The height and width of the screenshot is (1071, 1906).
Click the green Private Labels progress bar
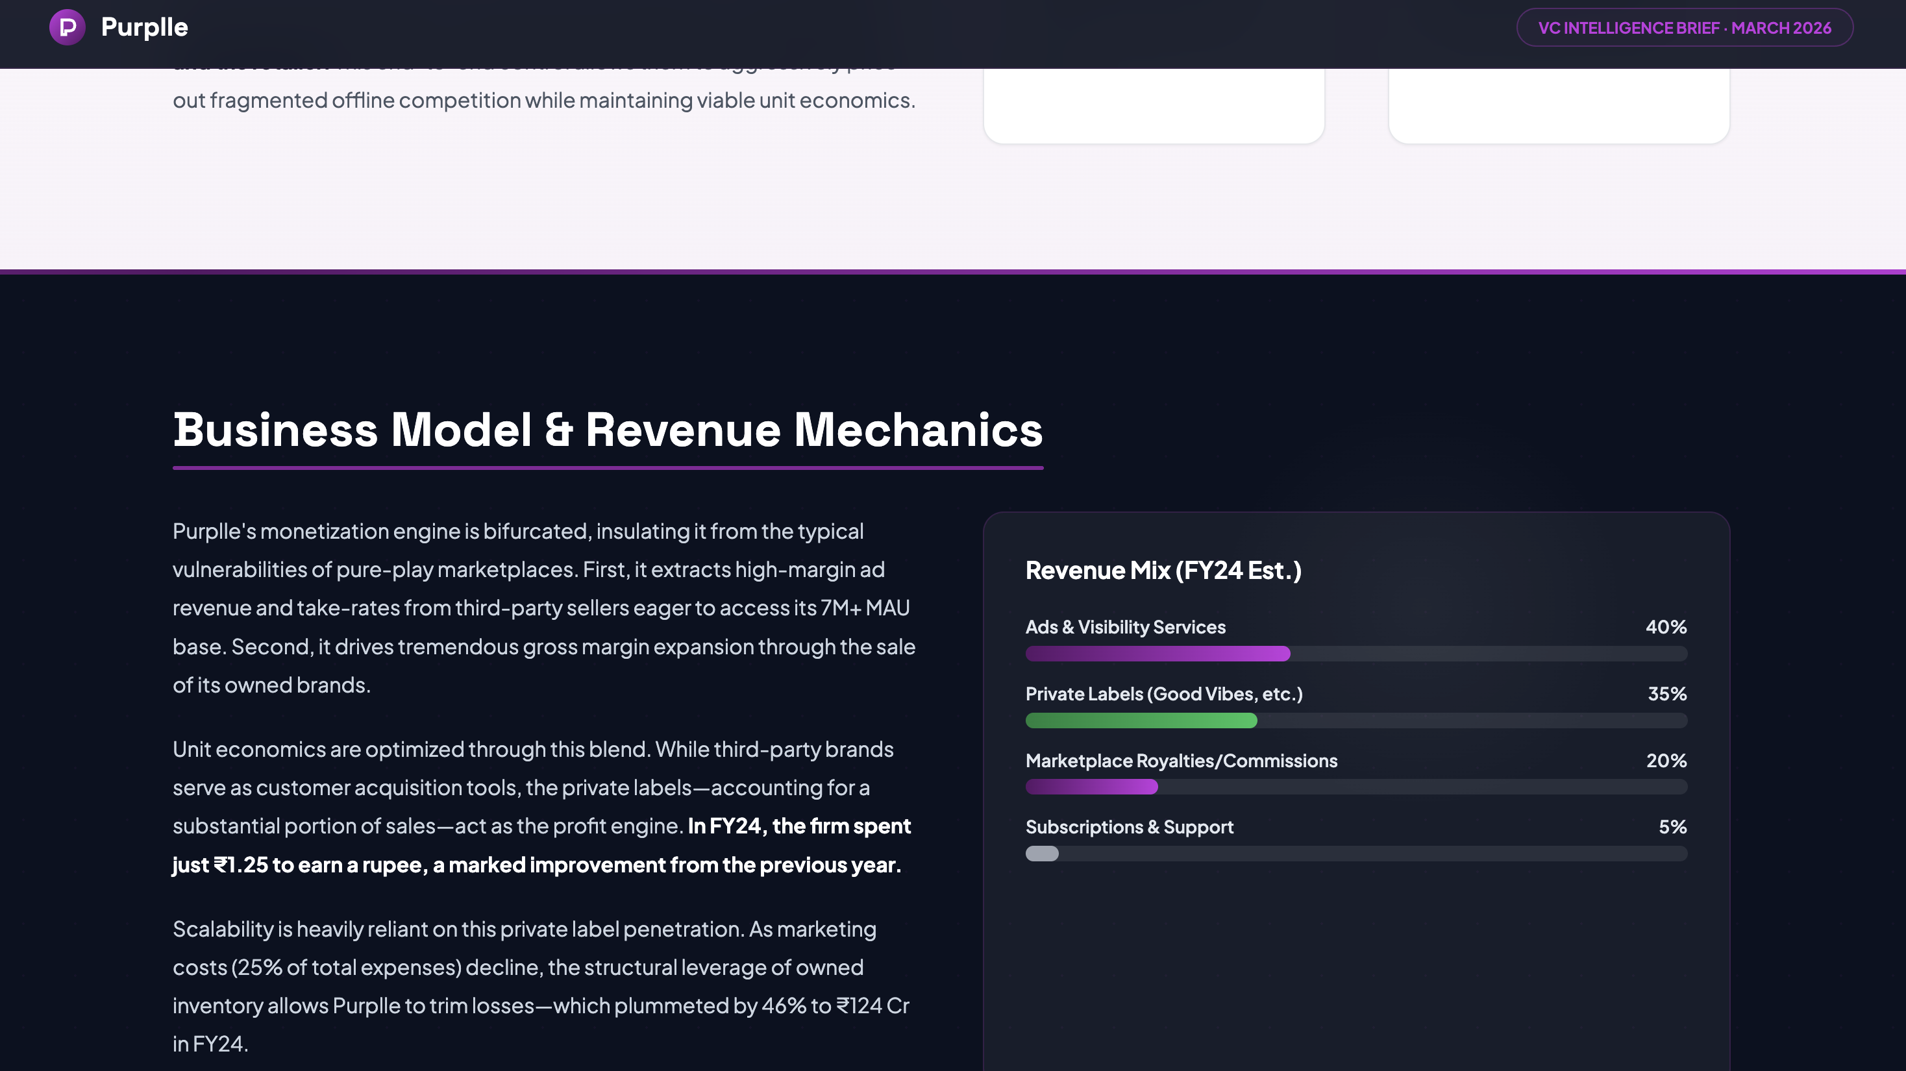pos(1141,720)
